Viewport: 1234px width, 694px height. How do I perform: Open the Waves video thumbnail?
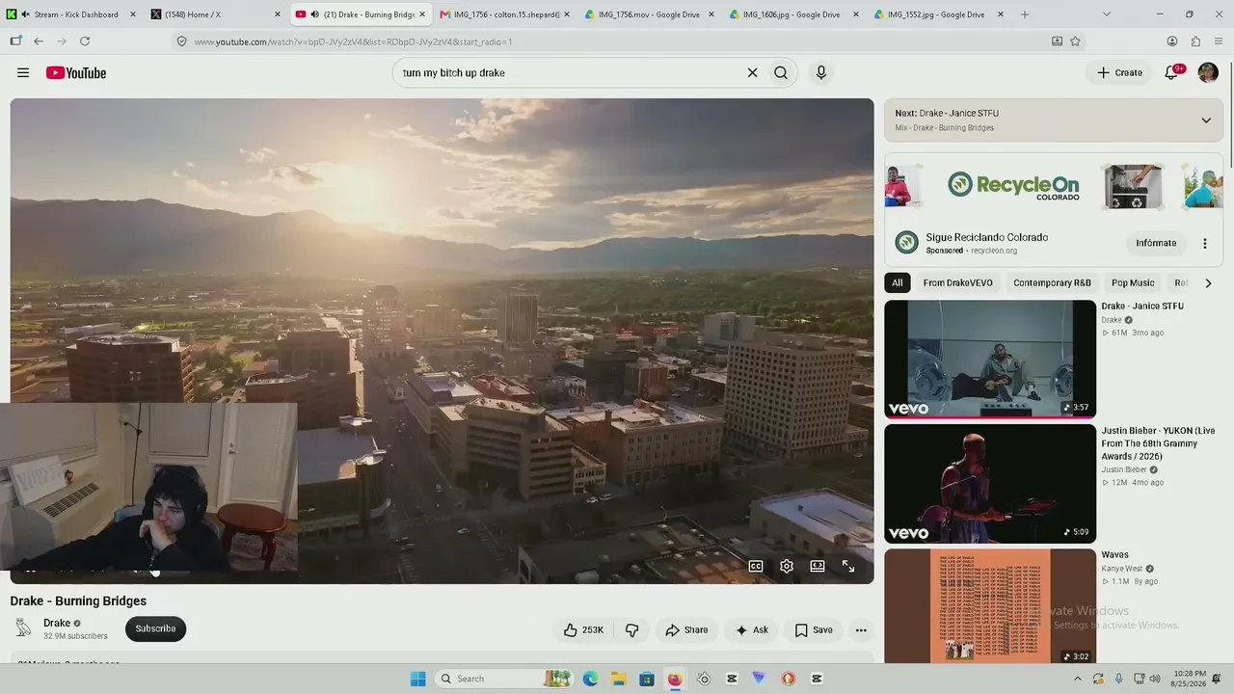pyautogui.click(x=990, y=606)
